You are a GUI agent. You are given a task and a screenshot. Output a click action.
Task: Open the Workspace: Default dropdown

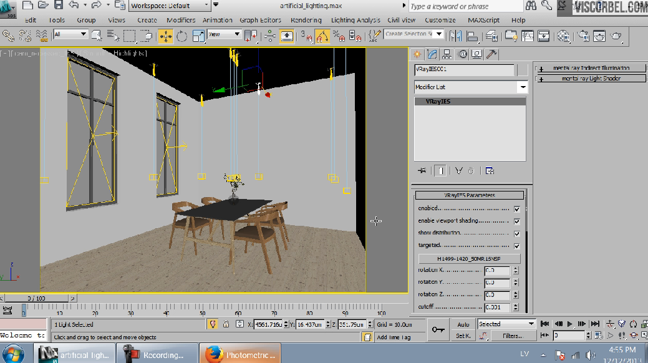tap(170, 6)
